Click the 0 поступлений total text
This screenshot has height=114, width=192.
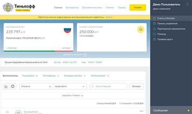tap(106, 104)
